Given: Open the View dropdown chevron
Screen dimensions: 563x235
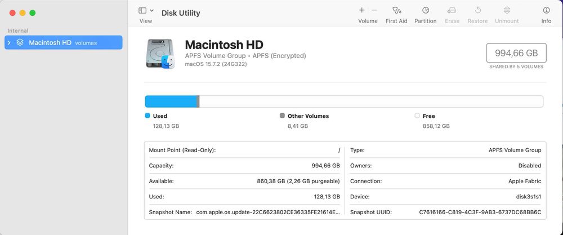Looking at the screenshot, I should pyautogui.click(x=152, y=10).
